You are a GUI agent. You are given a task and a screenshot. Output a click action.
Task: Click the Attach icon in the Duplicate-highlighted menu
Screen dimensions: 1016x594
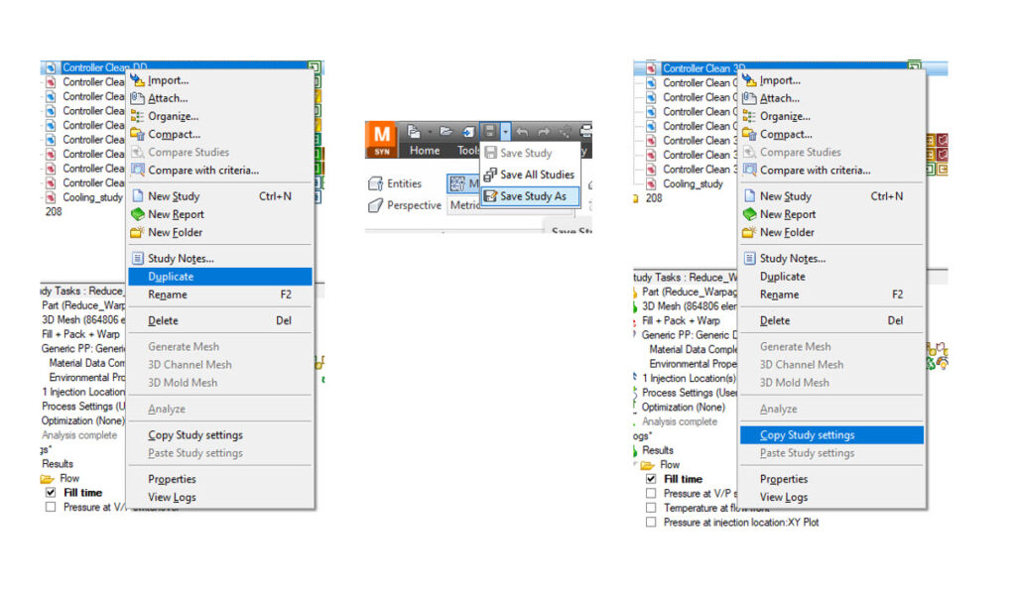[x=137, y=98]
